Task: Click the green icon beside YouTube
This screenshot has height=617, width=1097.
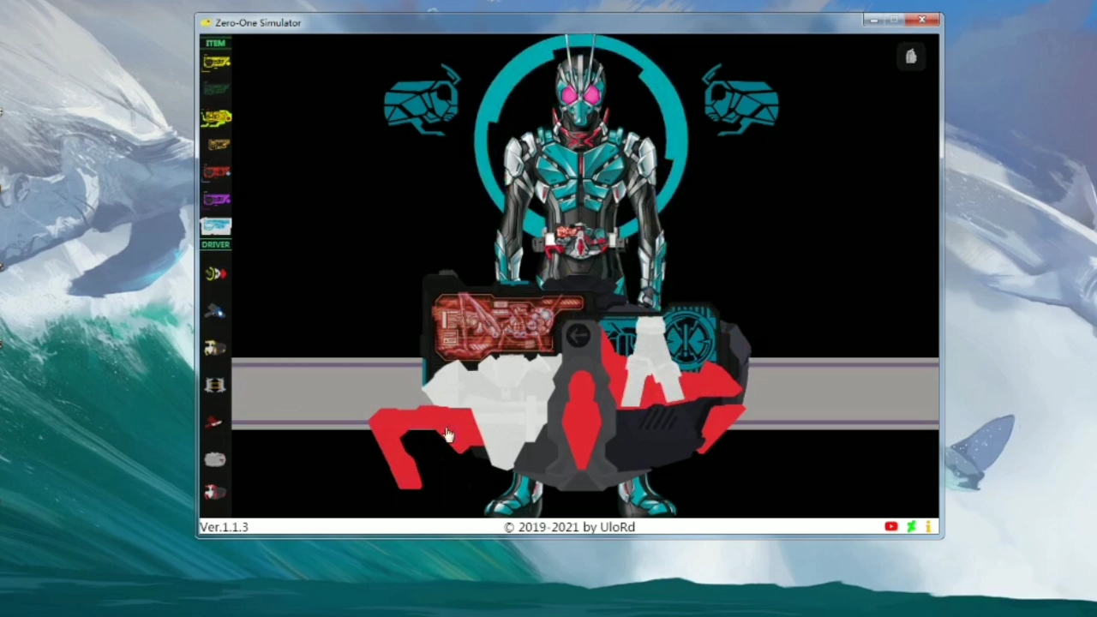Action: coord(911,527)
